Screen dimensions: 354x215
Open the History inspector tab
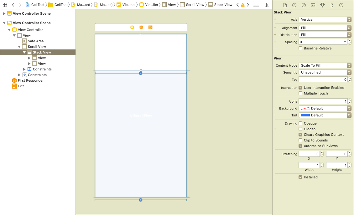294,5
